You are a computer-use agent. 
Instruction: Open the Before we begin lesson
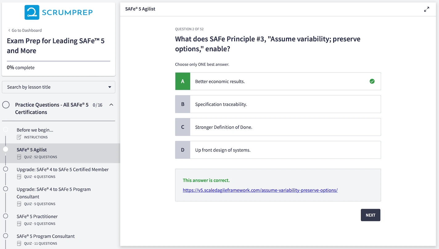pyautogui.click(x=35, y=130)
